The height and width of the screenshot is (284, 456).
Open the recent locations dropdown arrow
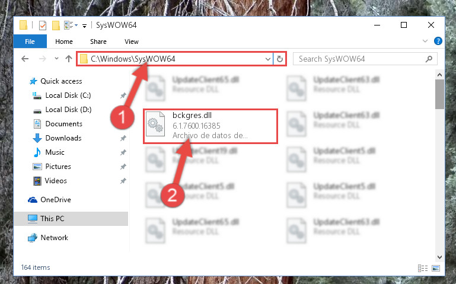coord(56,59)
